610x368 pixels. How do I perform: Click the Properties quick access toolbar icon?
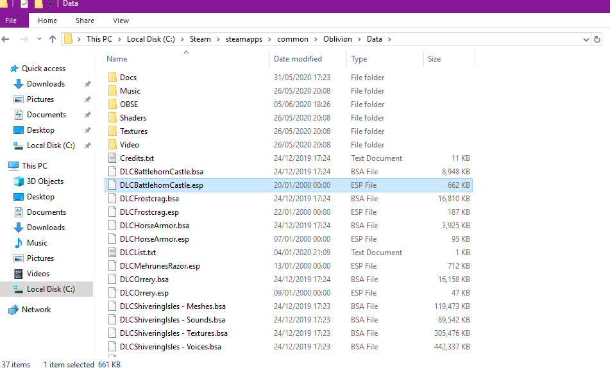pos(24,4)
